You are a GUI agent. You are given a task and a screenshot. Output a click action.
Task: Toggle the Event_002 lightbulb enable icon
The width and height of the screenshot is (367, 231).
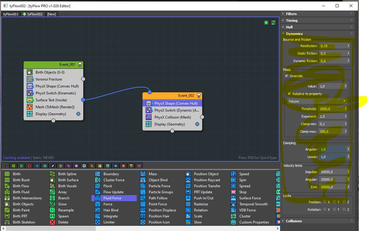(x=199, y=95)
